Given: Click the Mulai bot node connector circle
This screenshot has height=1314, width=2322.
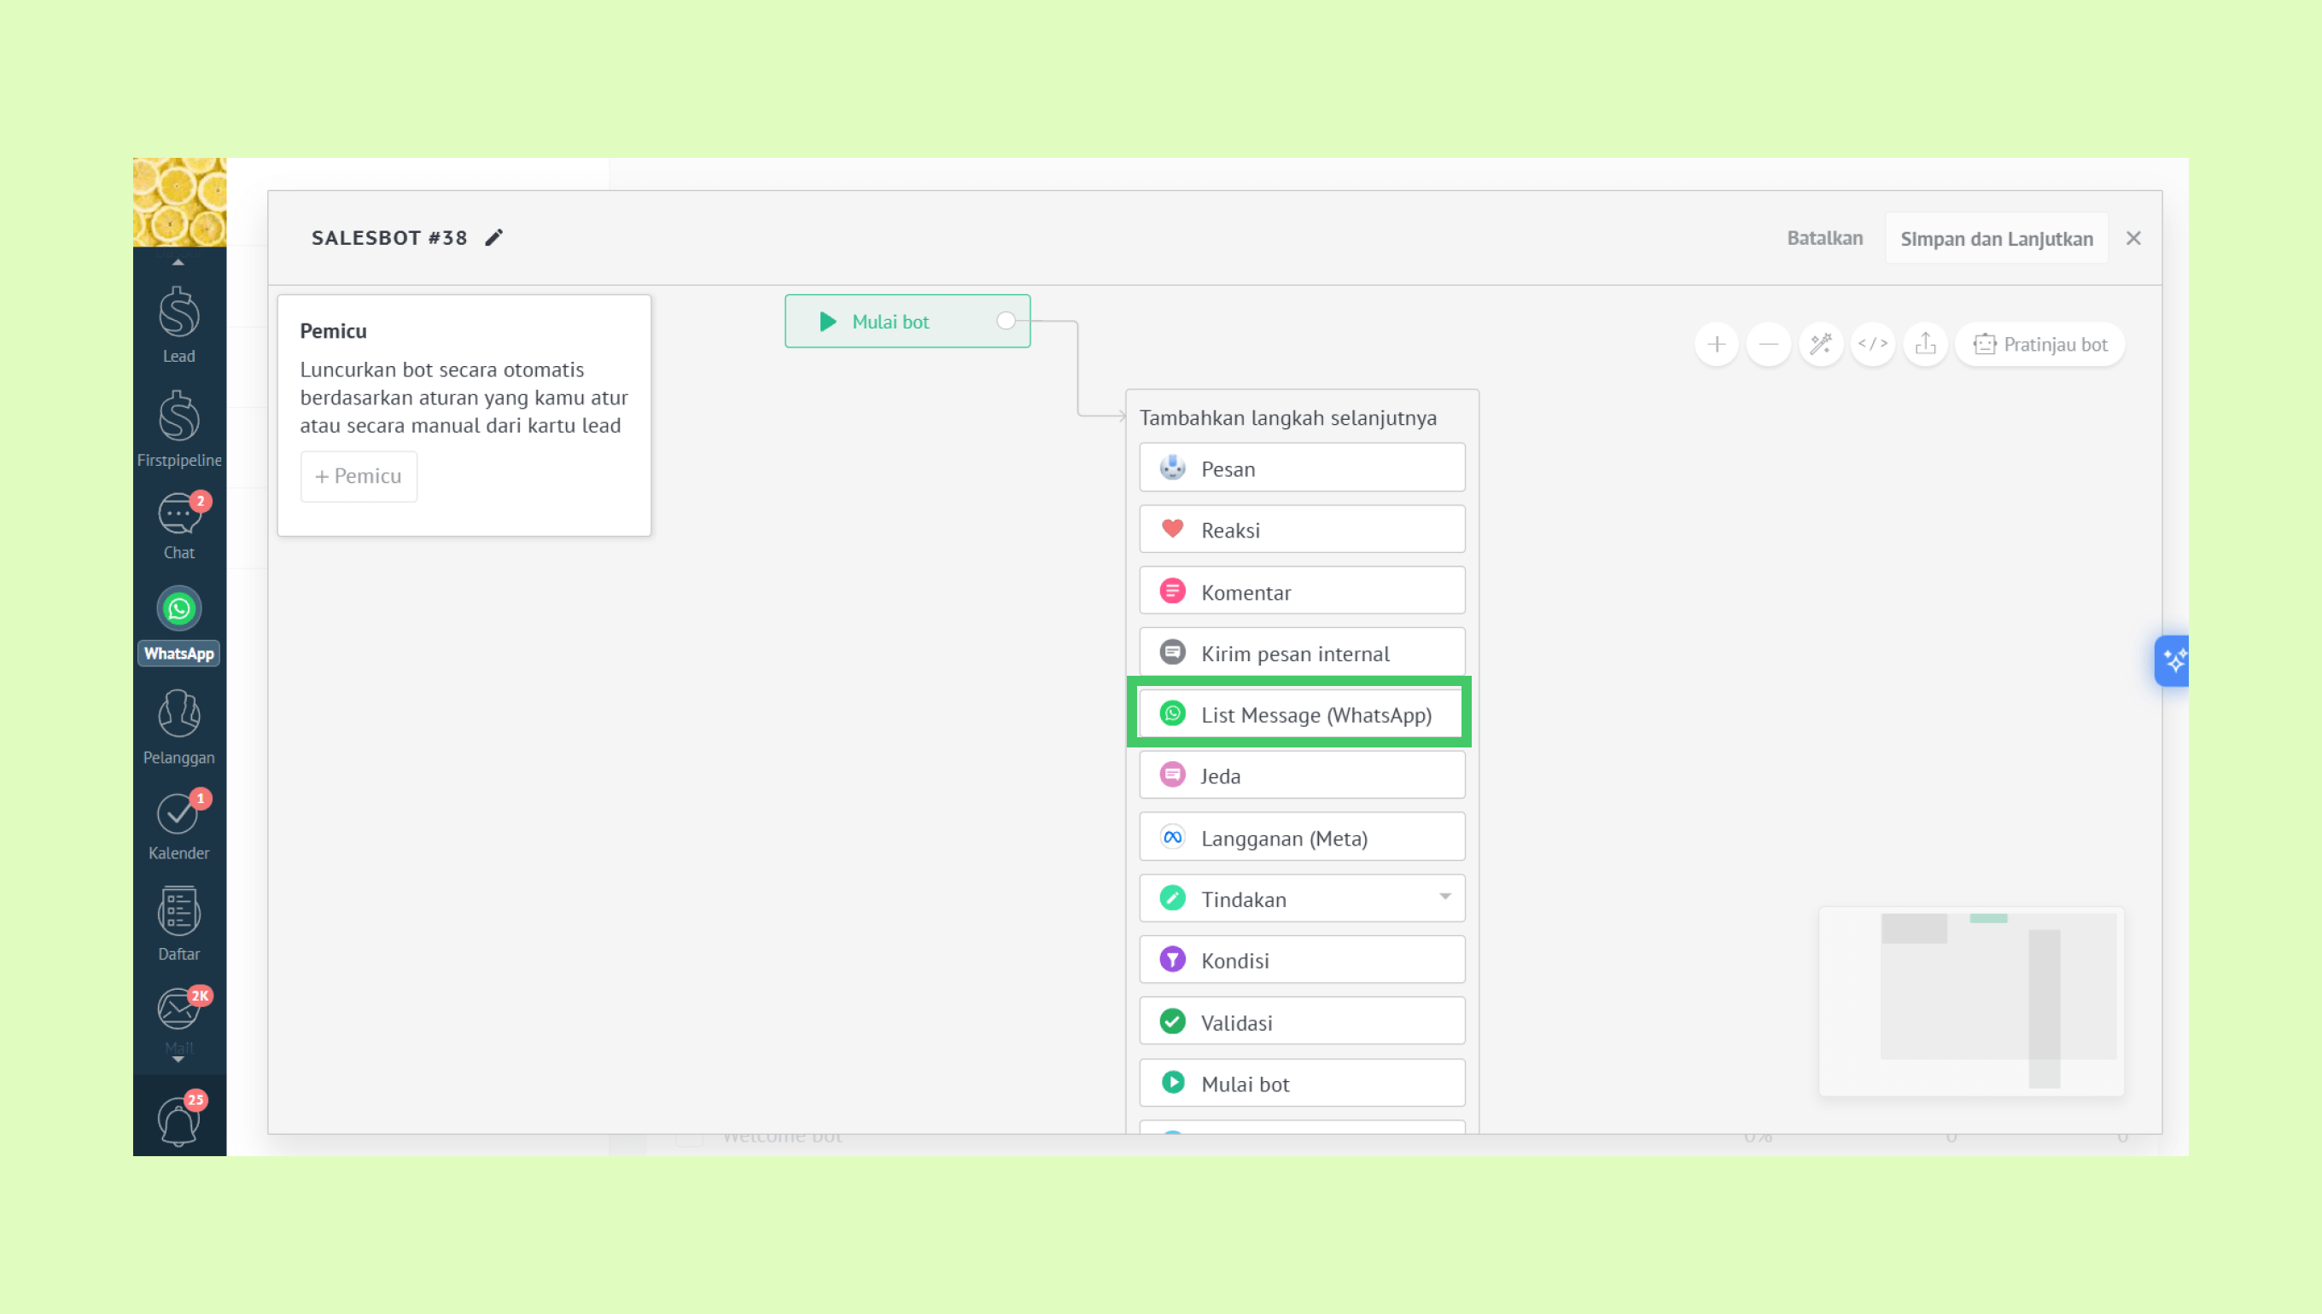Looking at the screenshot, I should click(1006, 320).
